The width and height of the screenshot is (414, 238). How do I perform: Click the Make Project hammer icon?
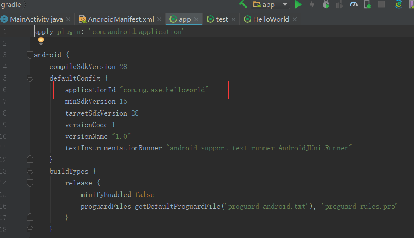point(243,4)
